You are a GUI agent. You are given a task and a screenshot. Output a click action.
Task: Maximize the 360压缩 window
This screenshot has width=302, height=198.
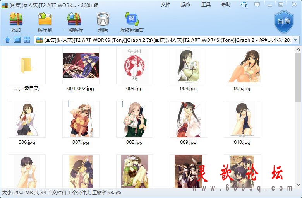click(281, 4)
